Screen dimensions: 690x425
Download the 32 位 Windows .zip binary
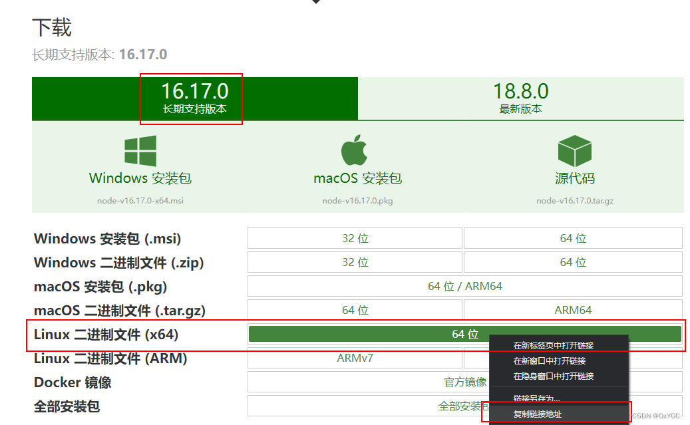coord(355,262)
